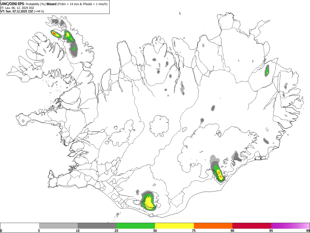Viewport: 310px width, 233px height.
Task: Click the 'UWC/DINI-EPS' title text
Action: tap(12, 4)
